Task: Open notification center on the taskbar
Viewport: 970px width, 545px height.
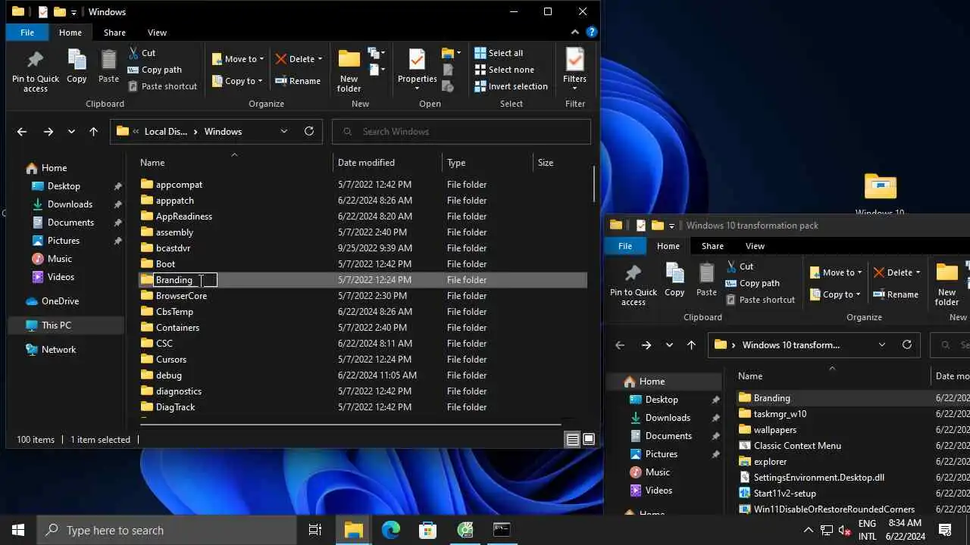Action: [x=945, y=530]
